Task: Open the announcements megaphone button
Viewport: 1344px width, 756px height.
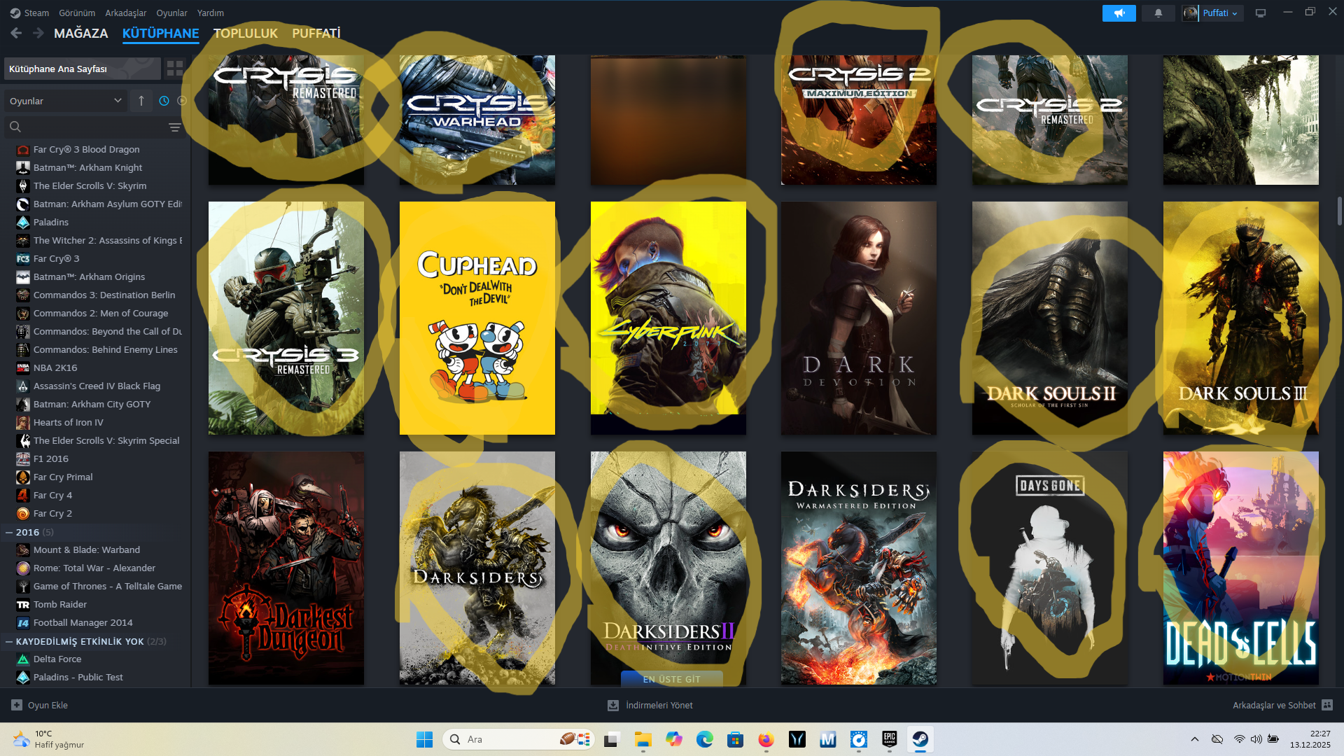Action: (x=1119, y=13)
